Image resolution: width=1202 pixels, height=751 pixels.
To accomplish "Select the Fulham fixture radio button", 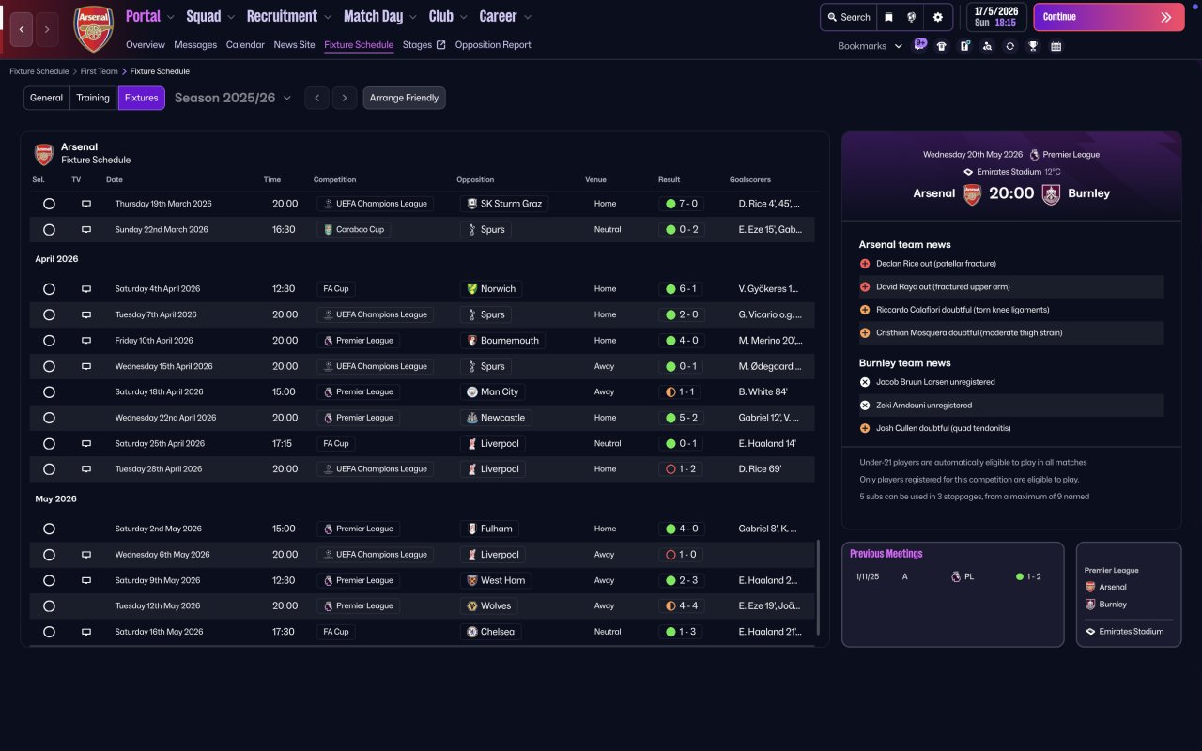I will tap(49, 529).
